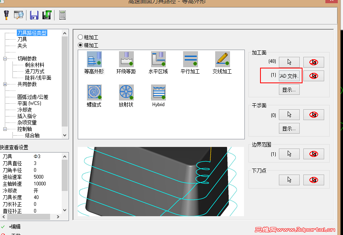Click the 刀具 value Φ3
The width and height of the screenshot is (343, 235).
(37, 157)
